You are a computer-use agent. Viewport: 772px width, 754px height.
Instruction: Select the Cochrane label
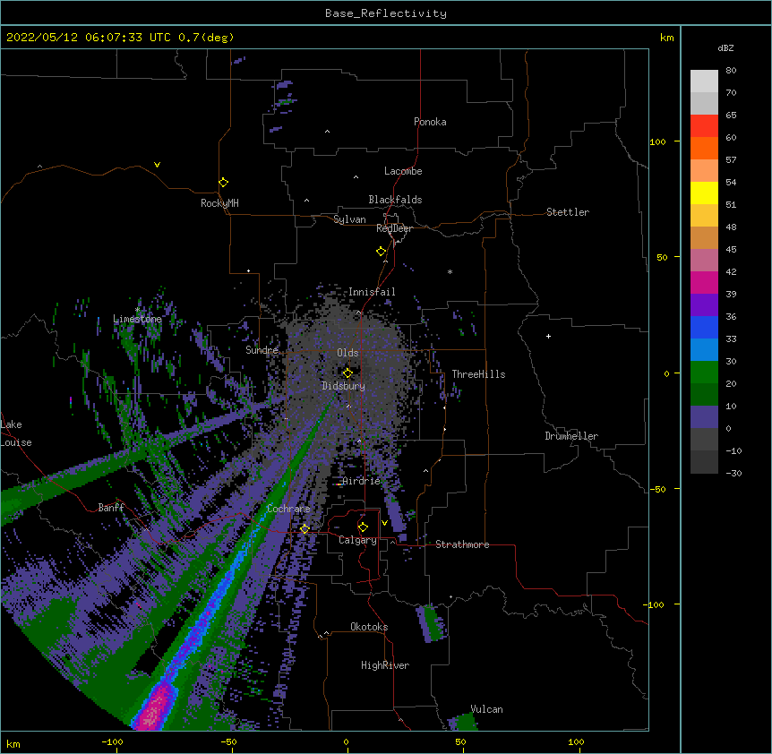click(x=288, y=509)
